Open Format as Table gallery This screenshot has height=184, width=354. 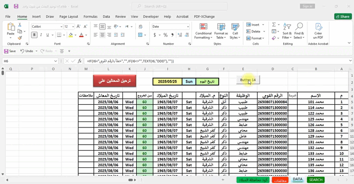[221, 31]
